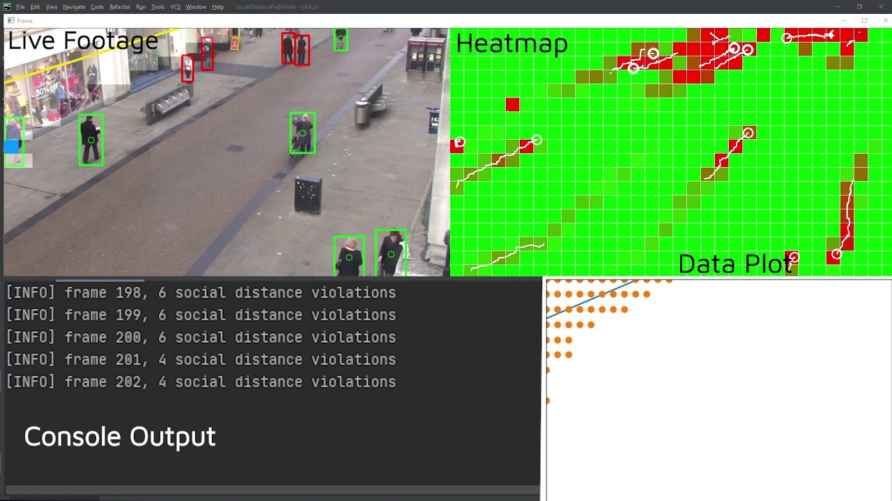The height and width of the screenshot is (501, 892).
Task: Select the frame 199 console log line
Action: pos(201,315)
